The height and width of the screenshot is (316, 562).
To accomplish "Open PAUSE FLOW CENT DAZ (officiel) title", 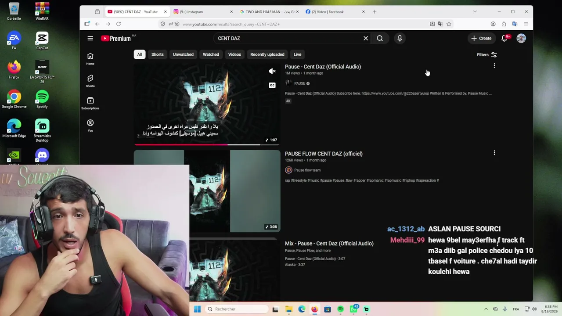I will point(324,154).
